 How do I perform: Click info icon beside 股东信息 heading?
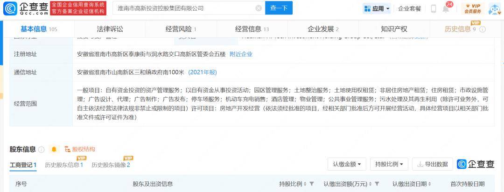tap(42, 149)
